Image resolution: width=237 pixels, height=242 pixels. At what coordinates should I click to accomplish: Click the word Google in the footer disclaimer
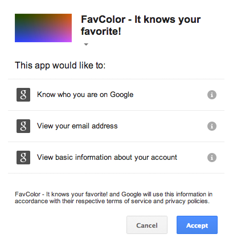pyautogui.click(x=132, y=194)
